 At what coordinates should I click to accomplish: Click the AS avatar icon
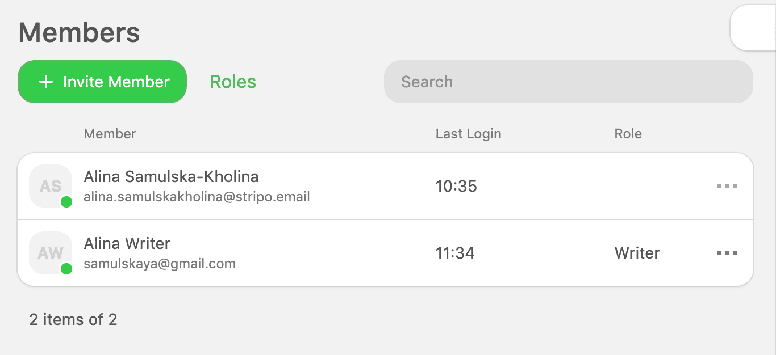pyautogui.click(x=50, y=185)
